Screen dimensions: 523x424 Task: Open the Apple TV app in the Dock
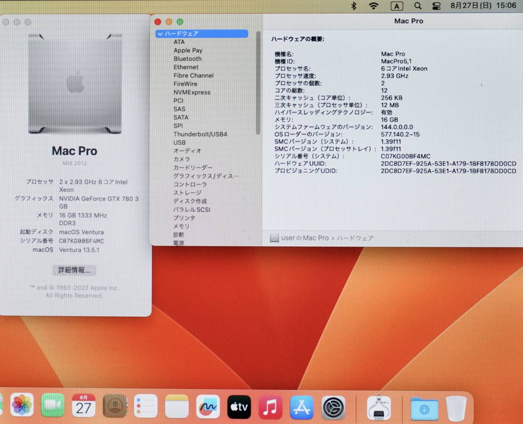tap(239, 407)
